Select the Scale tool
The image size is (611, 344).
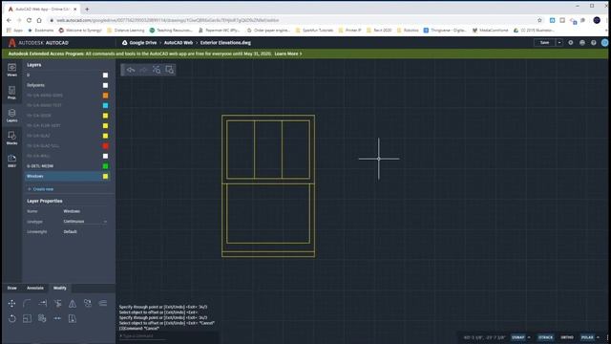(x=27, y=318)
